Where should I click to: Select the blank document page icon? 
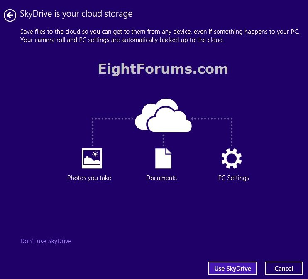pyautogui.click(x=163, y=158)
